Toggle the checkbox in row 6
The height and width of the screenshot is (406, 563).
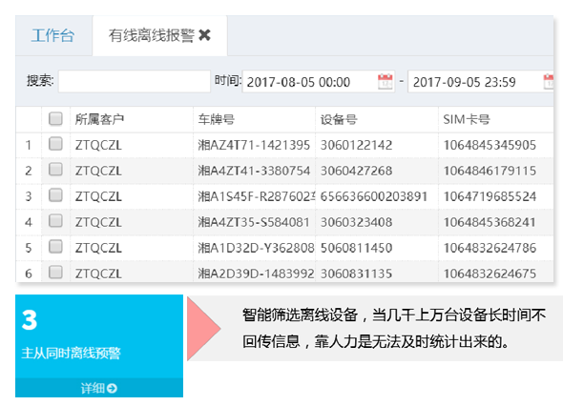click(x=55, y=273)
